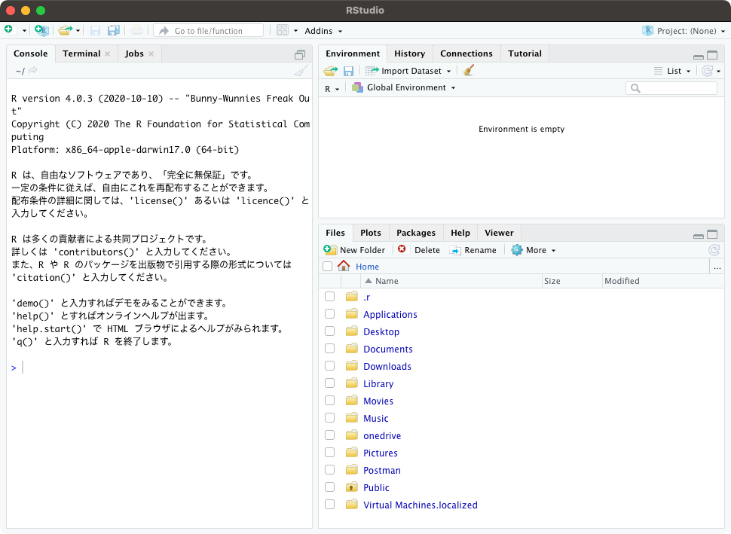Image resolution: width=731 pixels, height=534 pixels.
Task: Clear the console with the broom icon
Action: (301, 71)
